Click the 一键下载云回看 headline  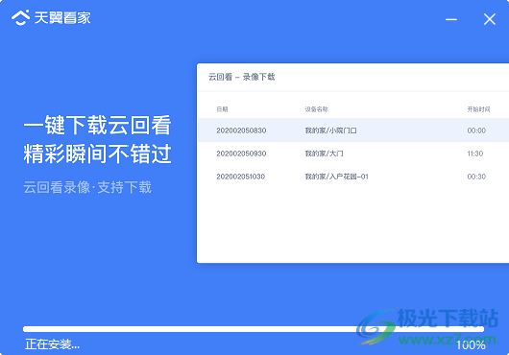97,125
